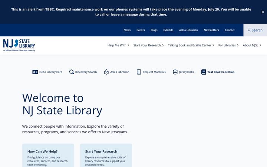Open the How Can We Help? card
The image size is (267, 167).
click(x=48, y=155)
